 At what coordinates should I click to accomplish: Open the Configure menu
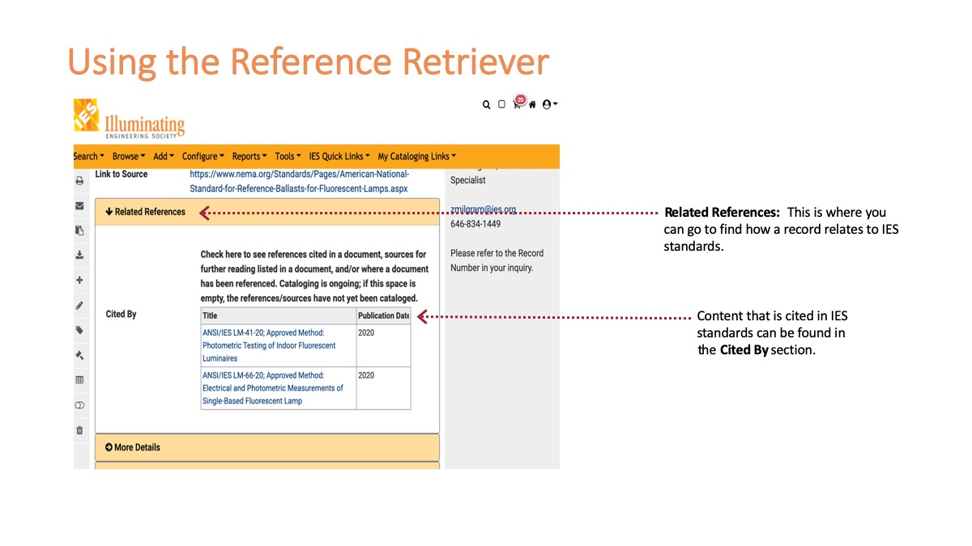click(203, 156)
